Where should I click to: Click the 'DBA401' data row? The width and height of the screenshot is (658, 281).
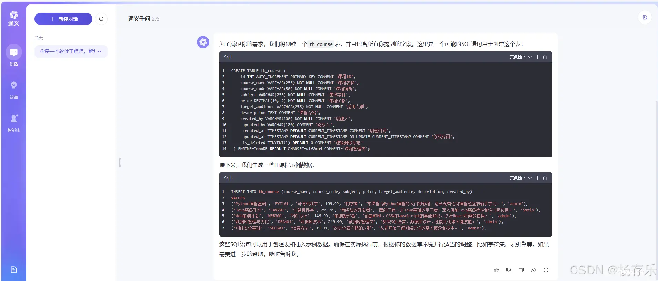367,222
